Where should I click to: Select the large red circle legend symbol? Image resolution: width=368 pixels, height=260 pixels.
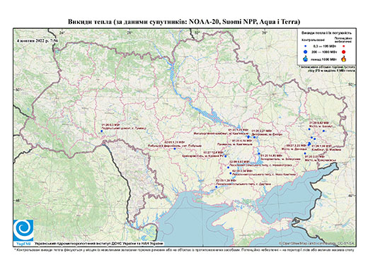pos(344,52)
